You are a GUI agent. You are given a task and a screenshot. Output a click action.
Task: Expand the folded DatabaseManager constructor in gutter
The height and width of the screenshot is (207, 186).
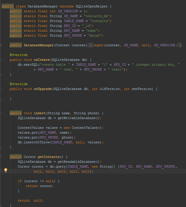pyautogui.click(x=1, y=45)
